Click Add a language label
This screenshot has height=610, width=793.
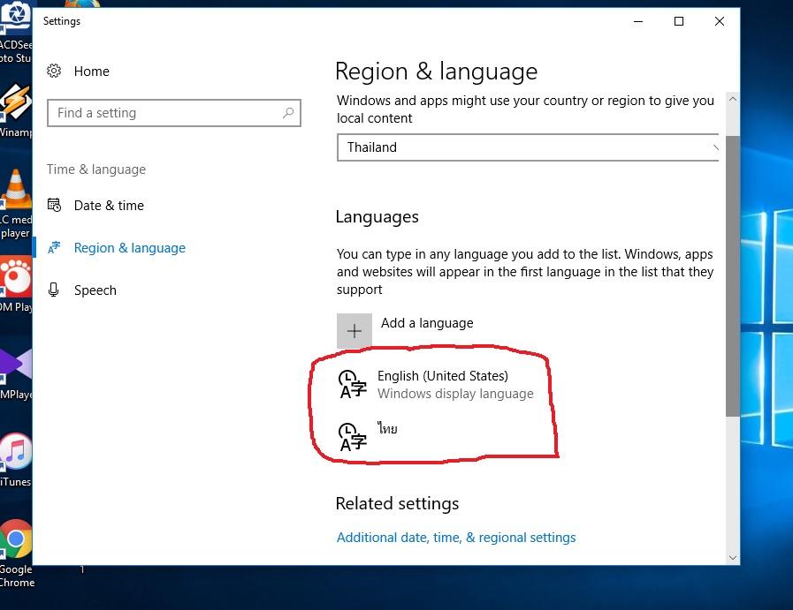(427, 323)
